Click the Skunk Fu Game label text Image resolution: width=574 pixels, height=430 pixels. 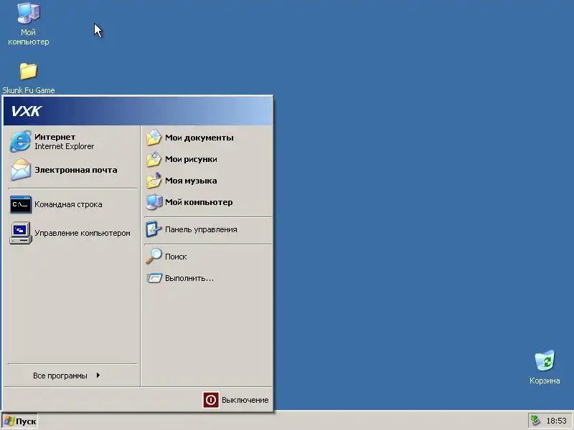click(29, 90)
